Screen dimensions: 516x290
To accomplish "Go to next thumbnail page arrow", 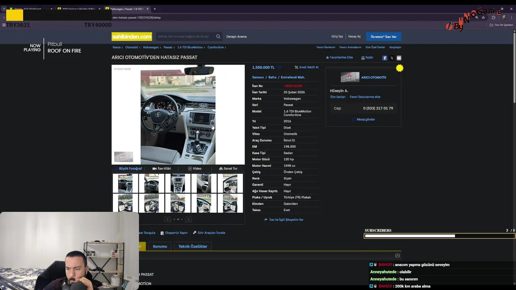I will tap(188, 219).
